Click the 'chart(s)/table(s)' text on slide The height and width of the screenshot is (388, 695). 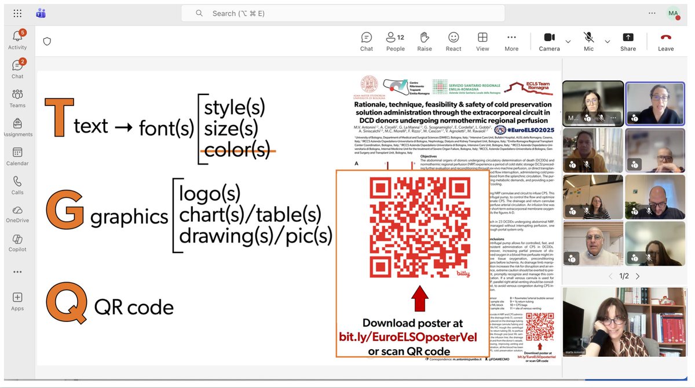click(x=250, y=214)
